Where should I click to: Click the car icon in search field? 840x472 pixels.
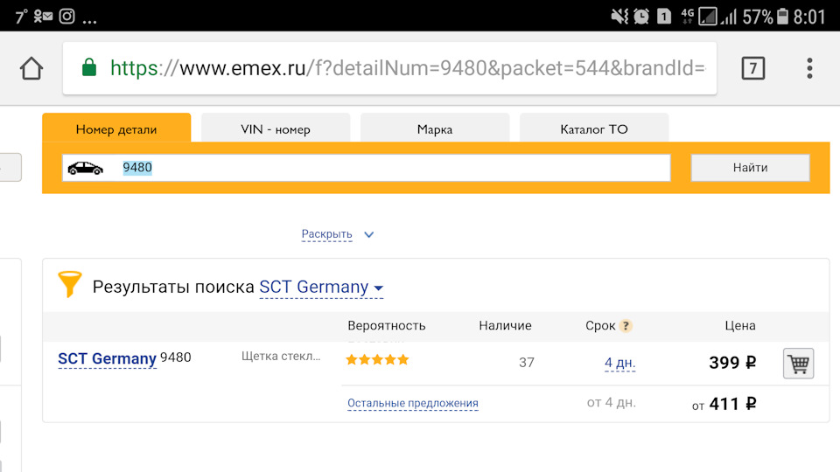[x=85, y=168]
